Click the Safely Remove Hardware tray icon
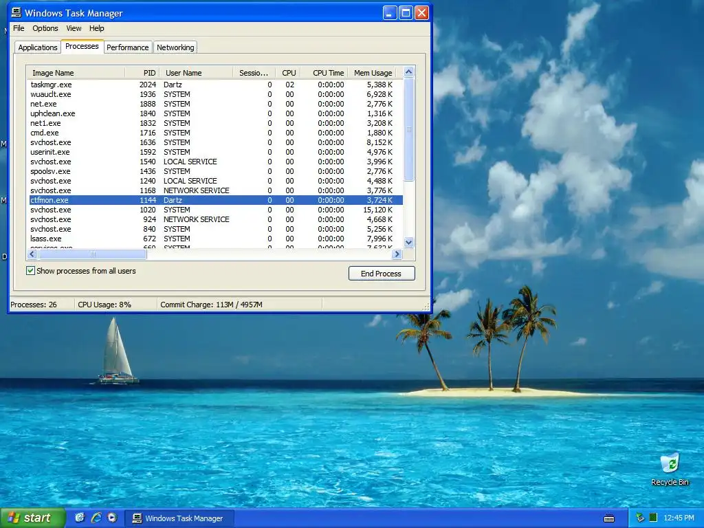 pyautogui.click(x=640, y=518)
